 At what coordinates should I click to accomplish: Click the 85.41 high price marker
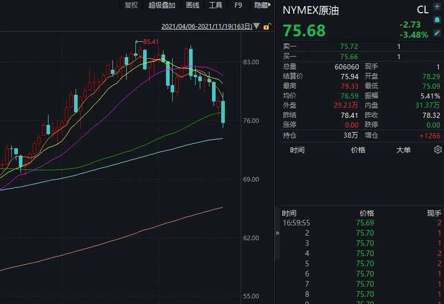click(150, 42)
